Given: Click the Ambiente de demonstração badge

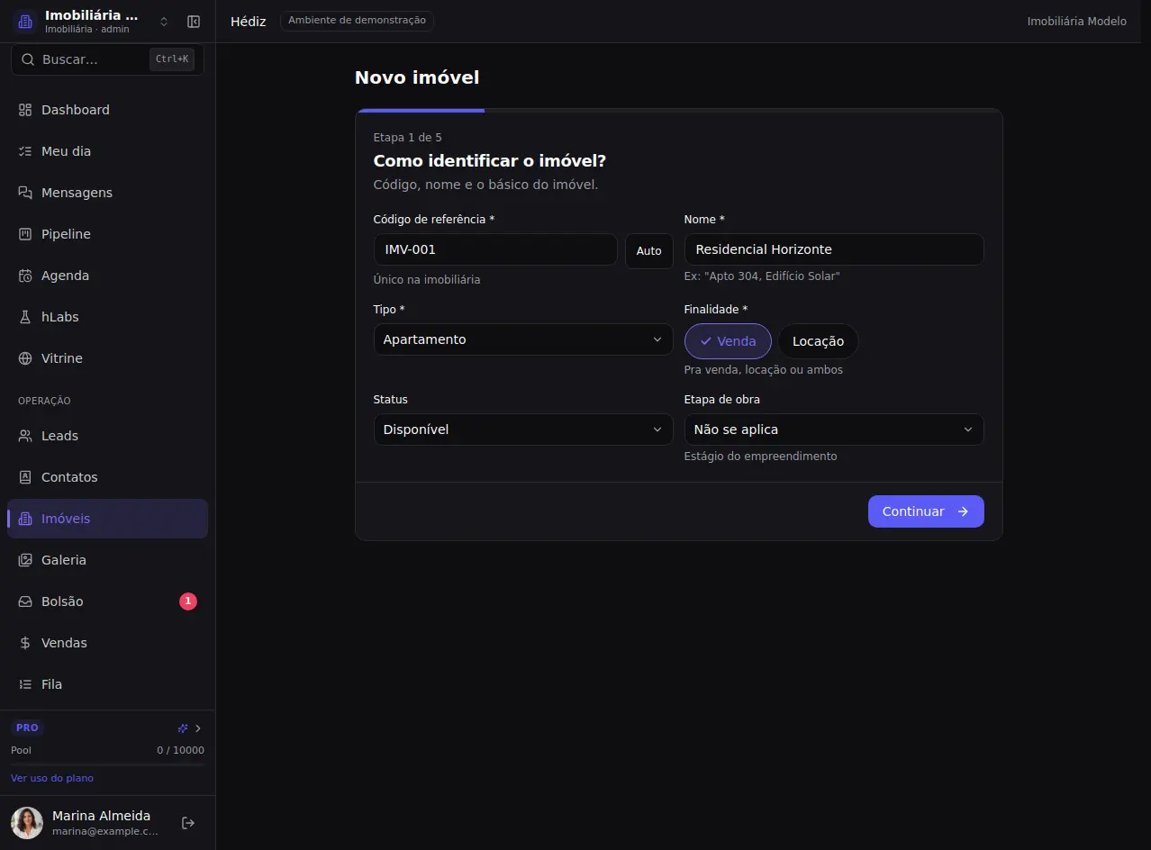Looking at the screenshot, I should click(357, 21).
